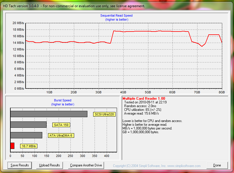Click the 1GB axis label

49,92
